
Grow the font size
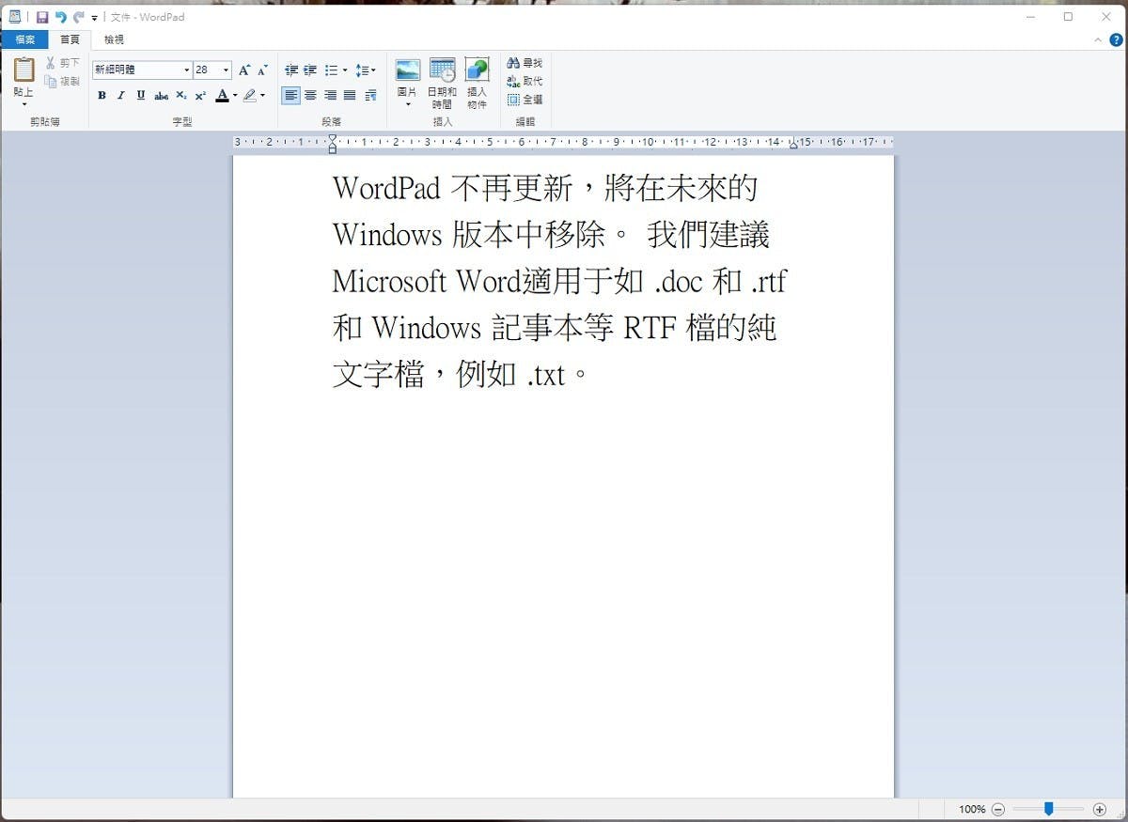tap(244, 70)
